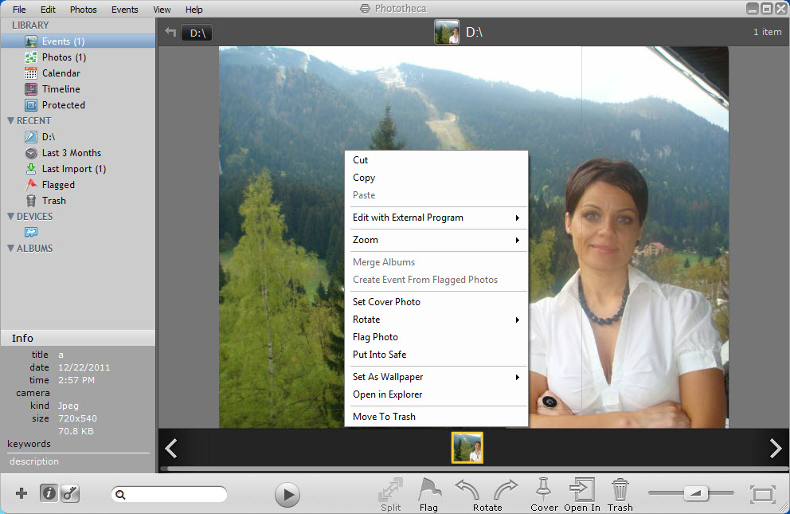
Task: Select the device icon under DEVICES
Action: point(31,233)
